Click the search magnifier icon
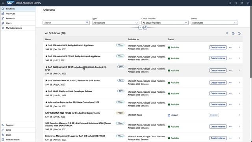This screenshot has width=252, height=142. (87, 23)
